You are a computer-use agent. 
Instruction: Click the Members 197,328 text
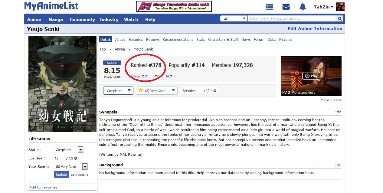pos(232,65)
